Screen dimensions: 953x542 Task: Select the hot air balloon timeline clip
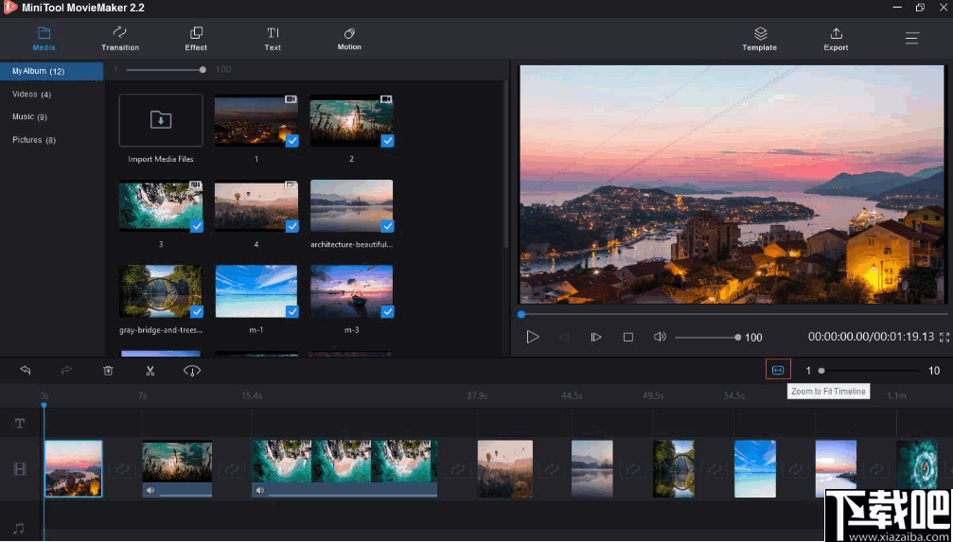tap(505, 468)
